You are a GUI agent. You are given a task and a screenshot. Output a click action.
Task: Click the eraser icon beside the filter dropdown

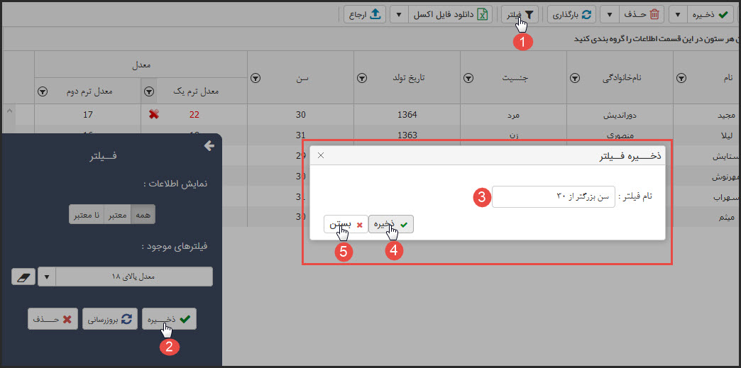click(23, 277)
